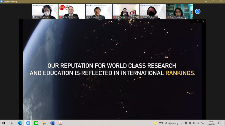Open Adobe Acrobat from the taskbar
Image resolution: width=225 pixels, height=126 pixels.
tap(60, 123)
